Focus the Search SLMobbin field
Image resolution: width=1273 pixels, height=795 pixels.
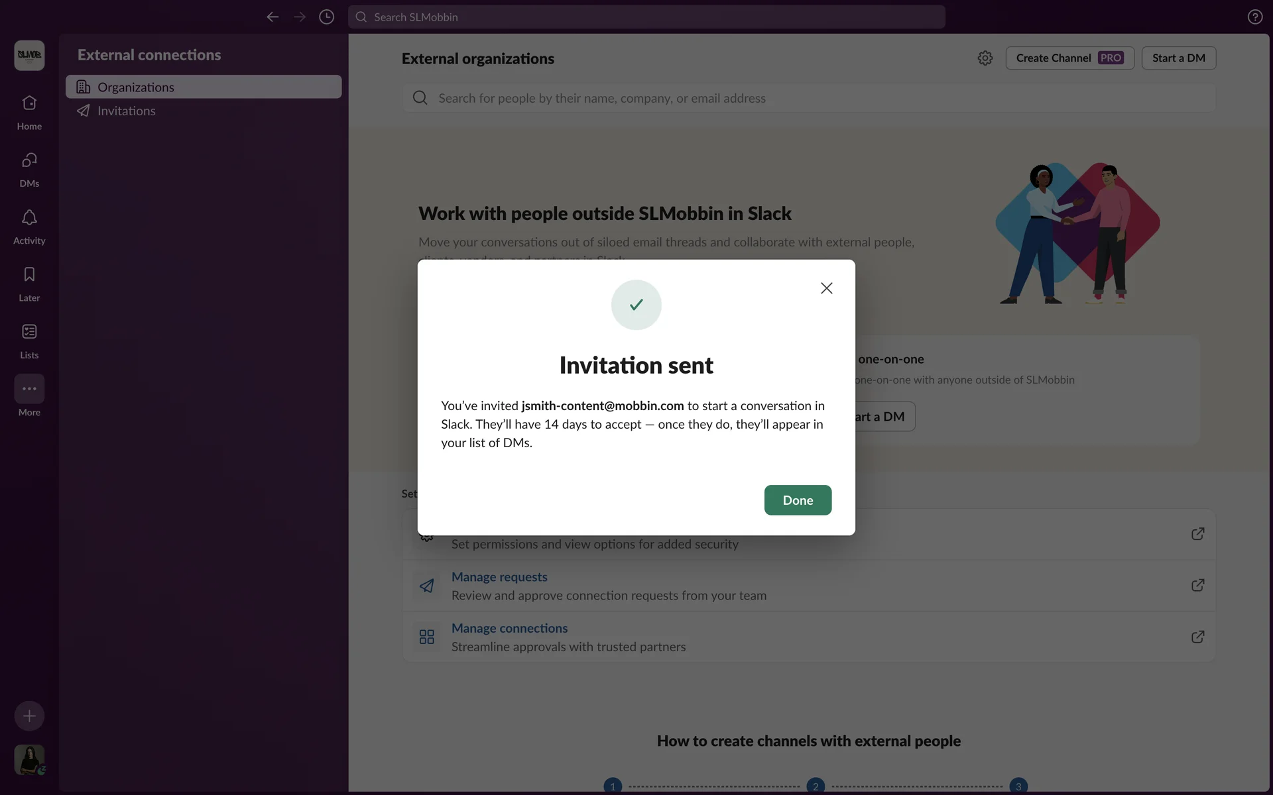coord(646,17)
